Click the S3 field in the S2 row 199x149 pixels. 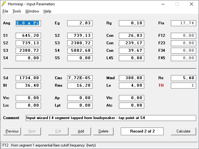coord(80,43)
